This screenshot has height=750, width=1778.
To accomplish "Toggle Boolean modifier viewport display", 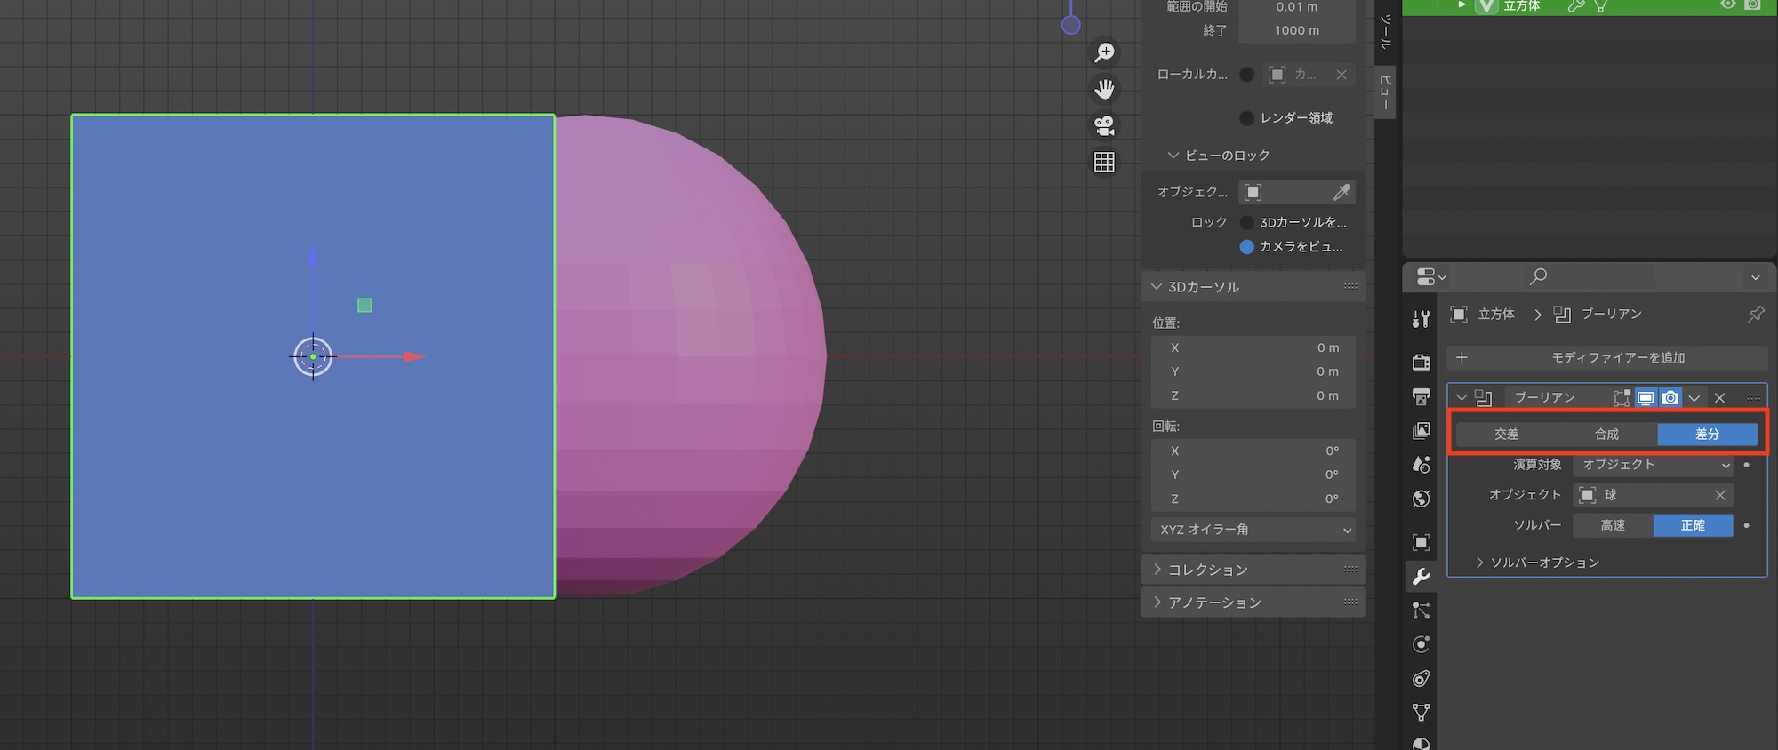I will coord(1646,398).
